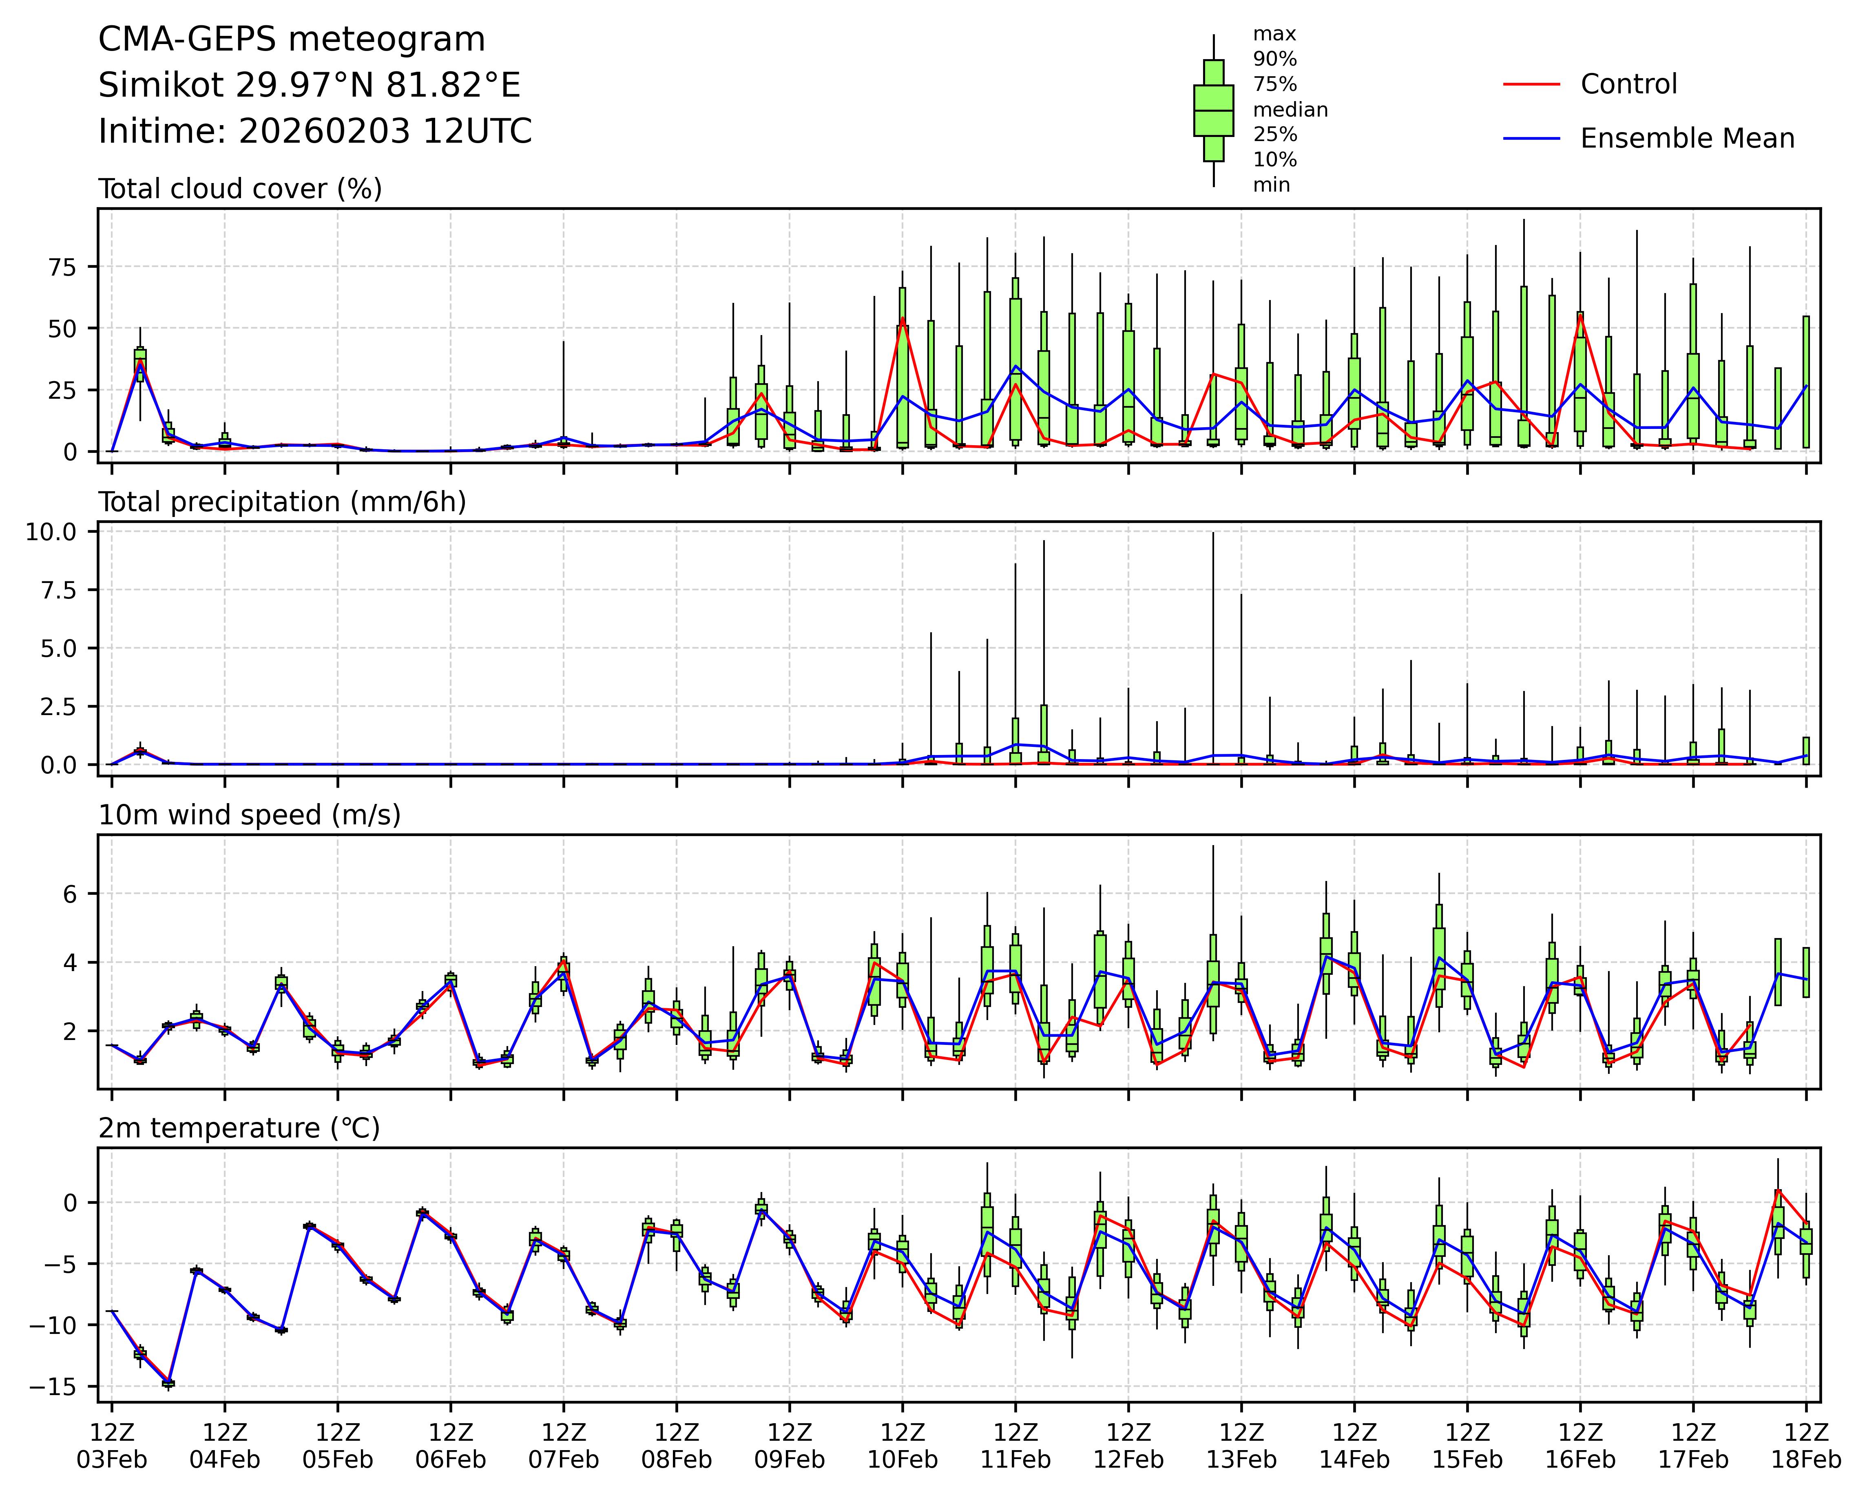Image resolution: width=1867 pixels, height=1497 pixels.
Task: Click the 'Control' legend label
Action: (x=1628, y=85)
